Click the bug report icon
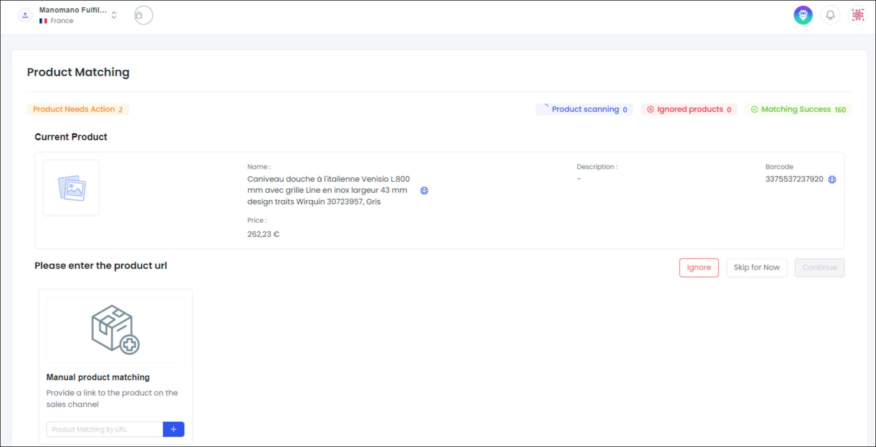 coord(144,15)
